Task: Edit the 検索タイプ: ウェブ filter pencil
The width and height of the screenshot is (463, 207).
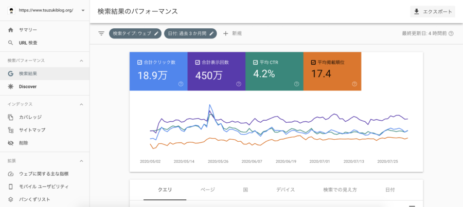Action: click(156, 33)
